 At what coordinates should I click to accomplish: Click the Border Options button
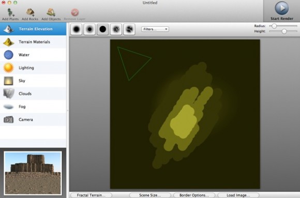pos(194,195)
